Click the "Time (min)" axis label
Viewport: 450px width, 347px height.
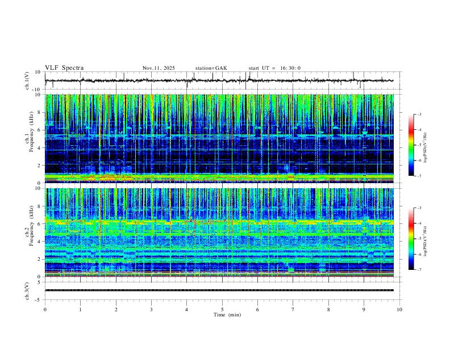pos(227,315)
